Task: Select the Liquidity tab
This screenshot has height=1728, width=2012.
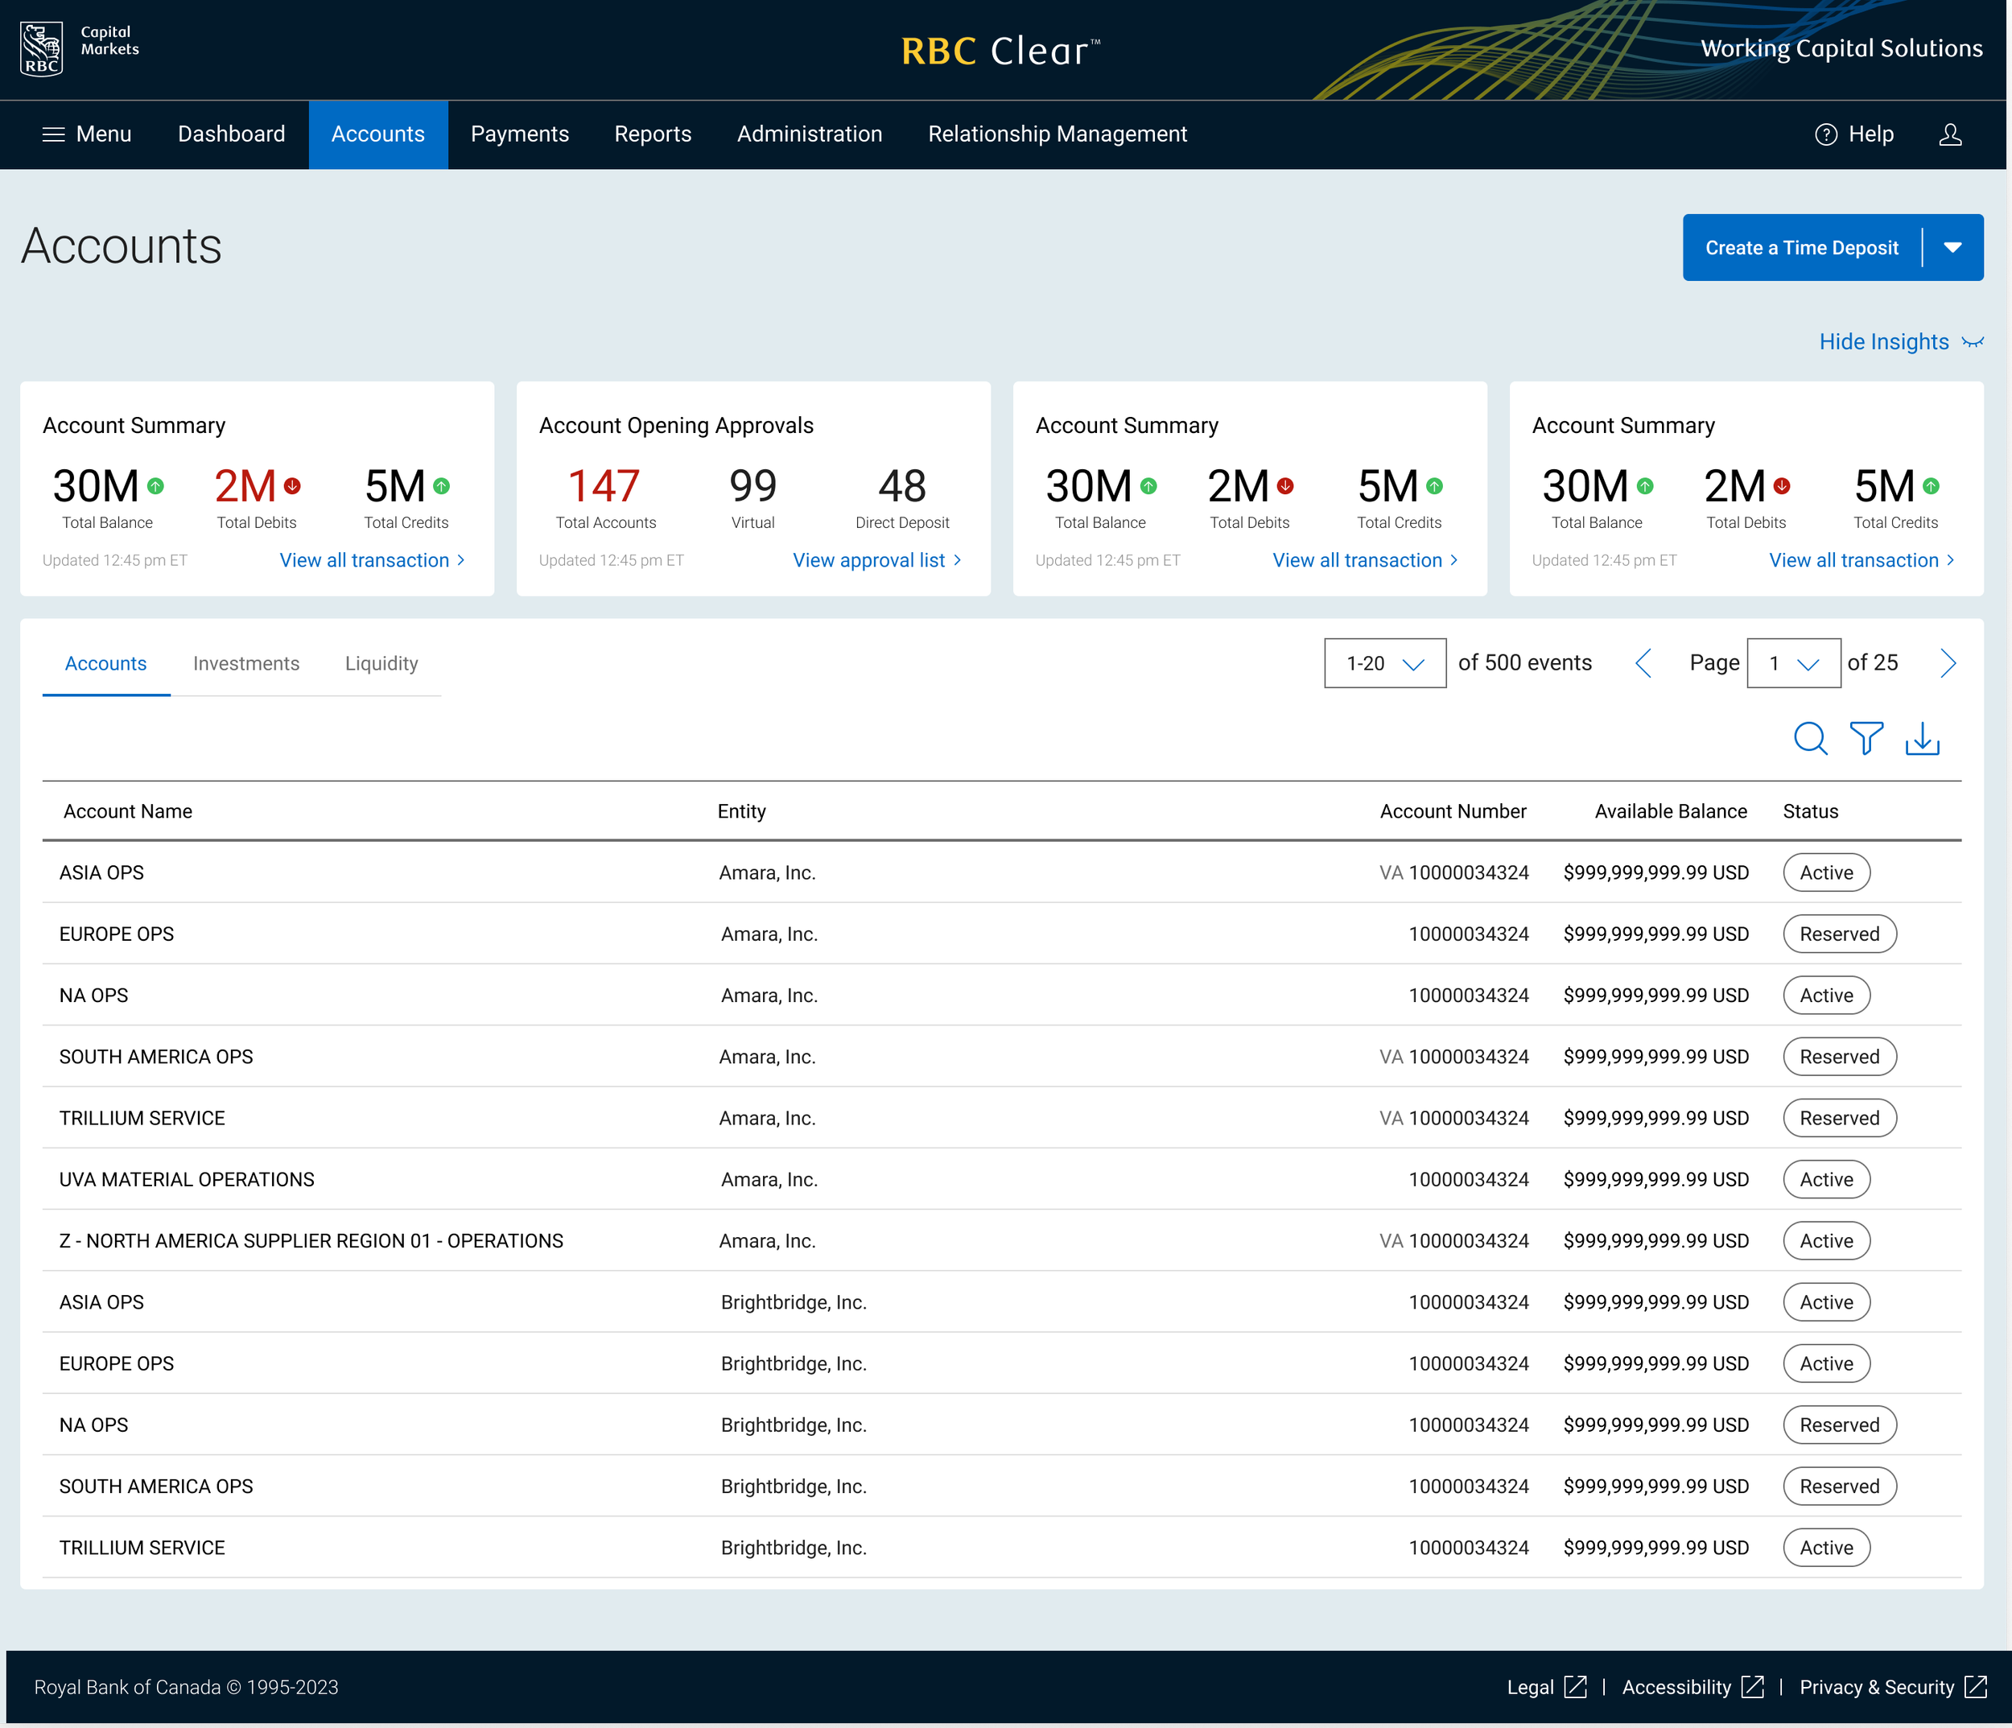Action: click(x=381, y=663)
